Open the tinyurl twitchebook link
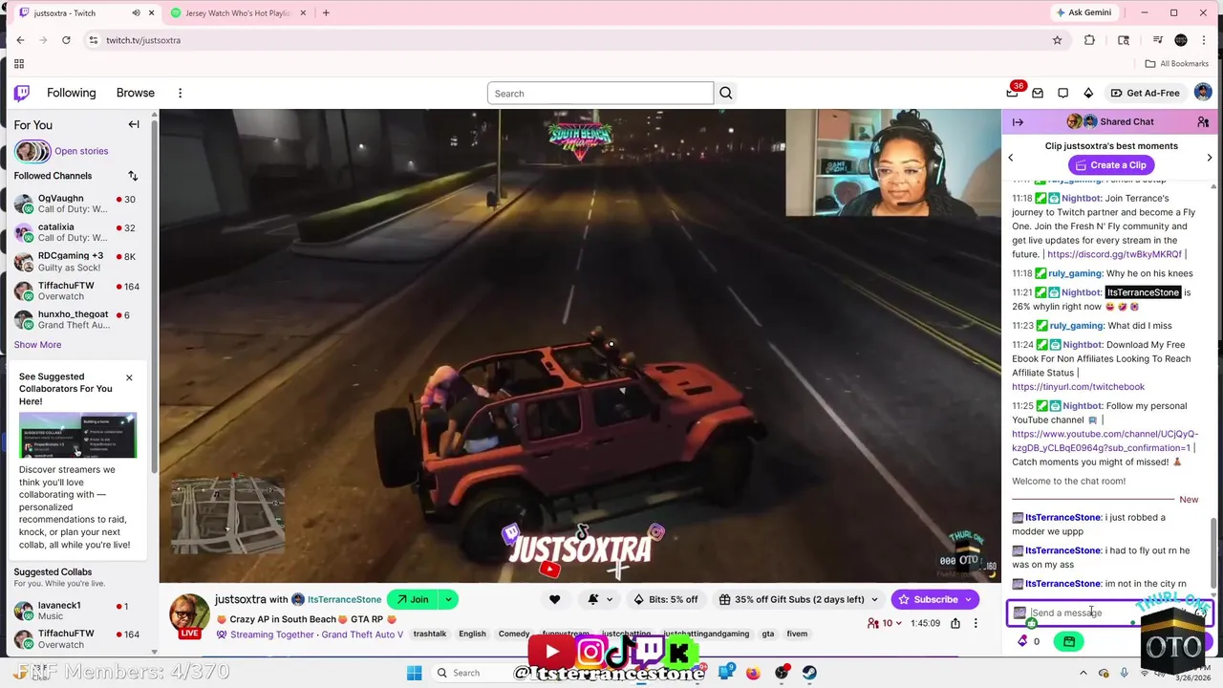This screenshot has width=1223, height=688. 1078,387
